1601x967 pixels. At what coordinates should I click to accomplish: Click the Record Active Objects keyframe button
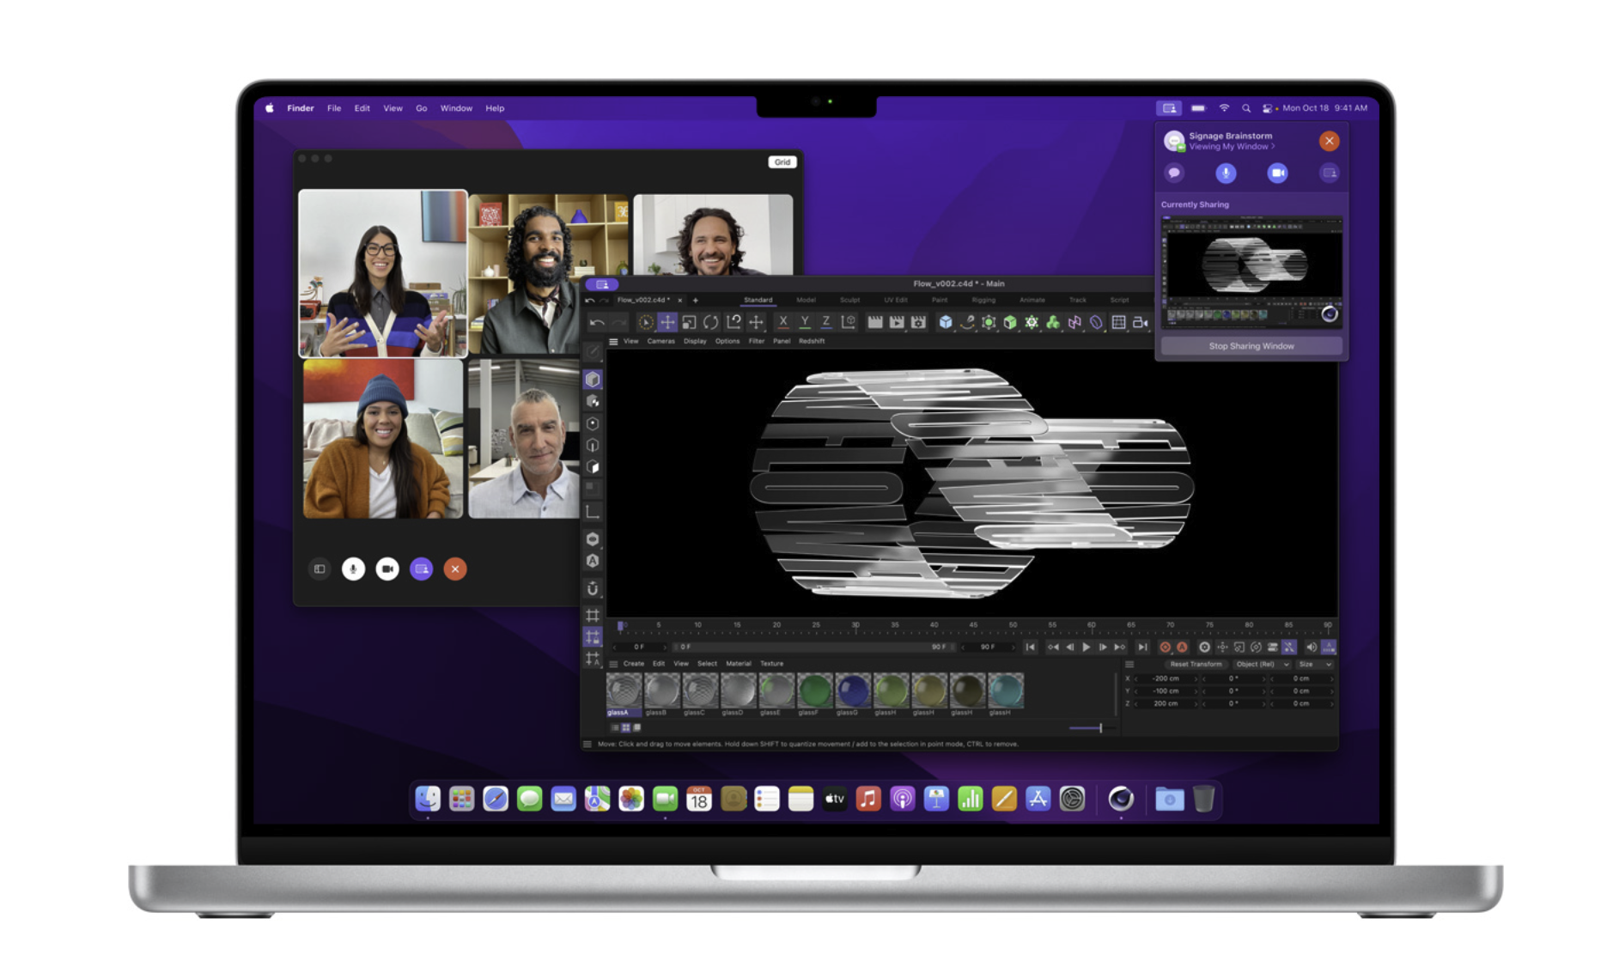(x=1166, y=648)
